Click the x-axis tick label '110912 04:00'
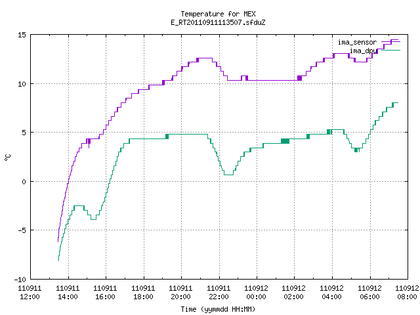 click(x=332, y=292)
